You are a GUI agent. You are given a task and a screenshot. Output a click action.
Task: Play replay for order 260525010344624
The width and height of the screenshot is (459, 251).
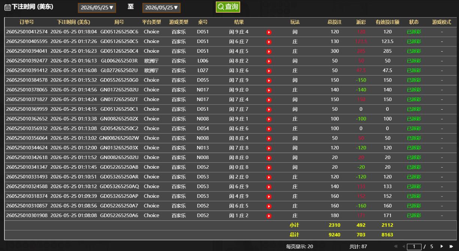269,149
